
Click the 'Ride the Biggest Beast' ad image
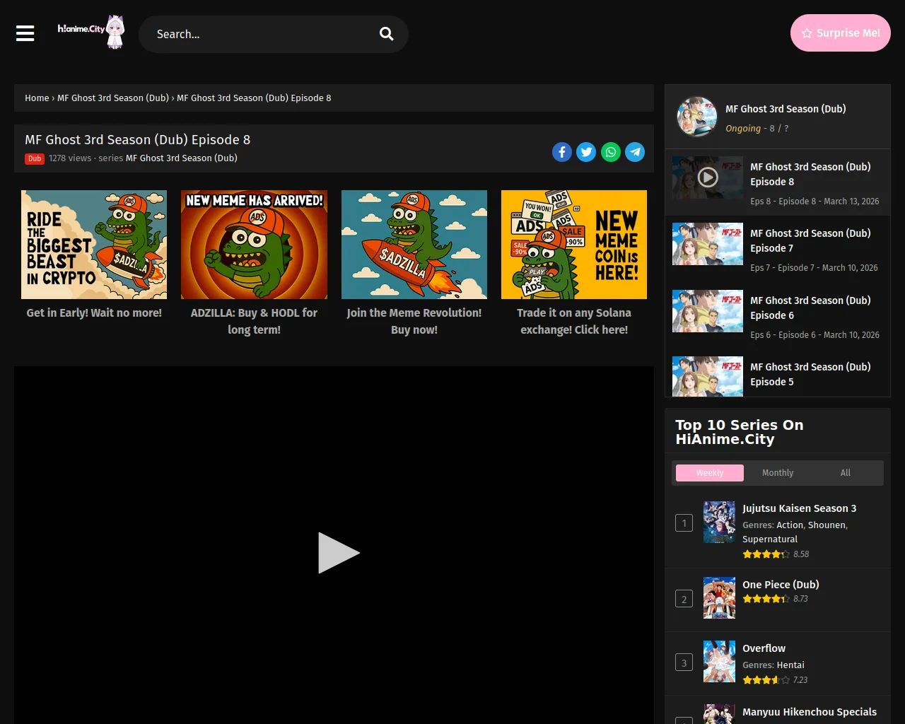(x=94, y=245)
